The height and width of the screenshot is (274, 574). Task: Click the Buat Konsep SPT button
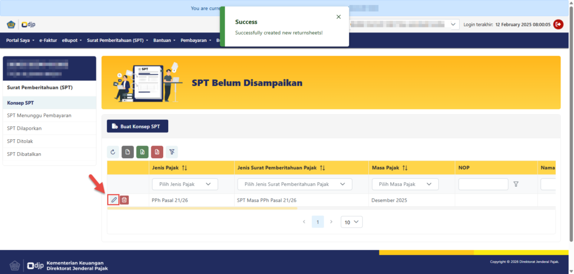(x=137, y=126)
